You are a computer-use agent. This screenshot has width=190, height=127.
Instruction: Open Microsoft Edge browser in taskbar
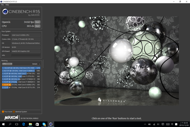click(23, 124)
